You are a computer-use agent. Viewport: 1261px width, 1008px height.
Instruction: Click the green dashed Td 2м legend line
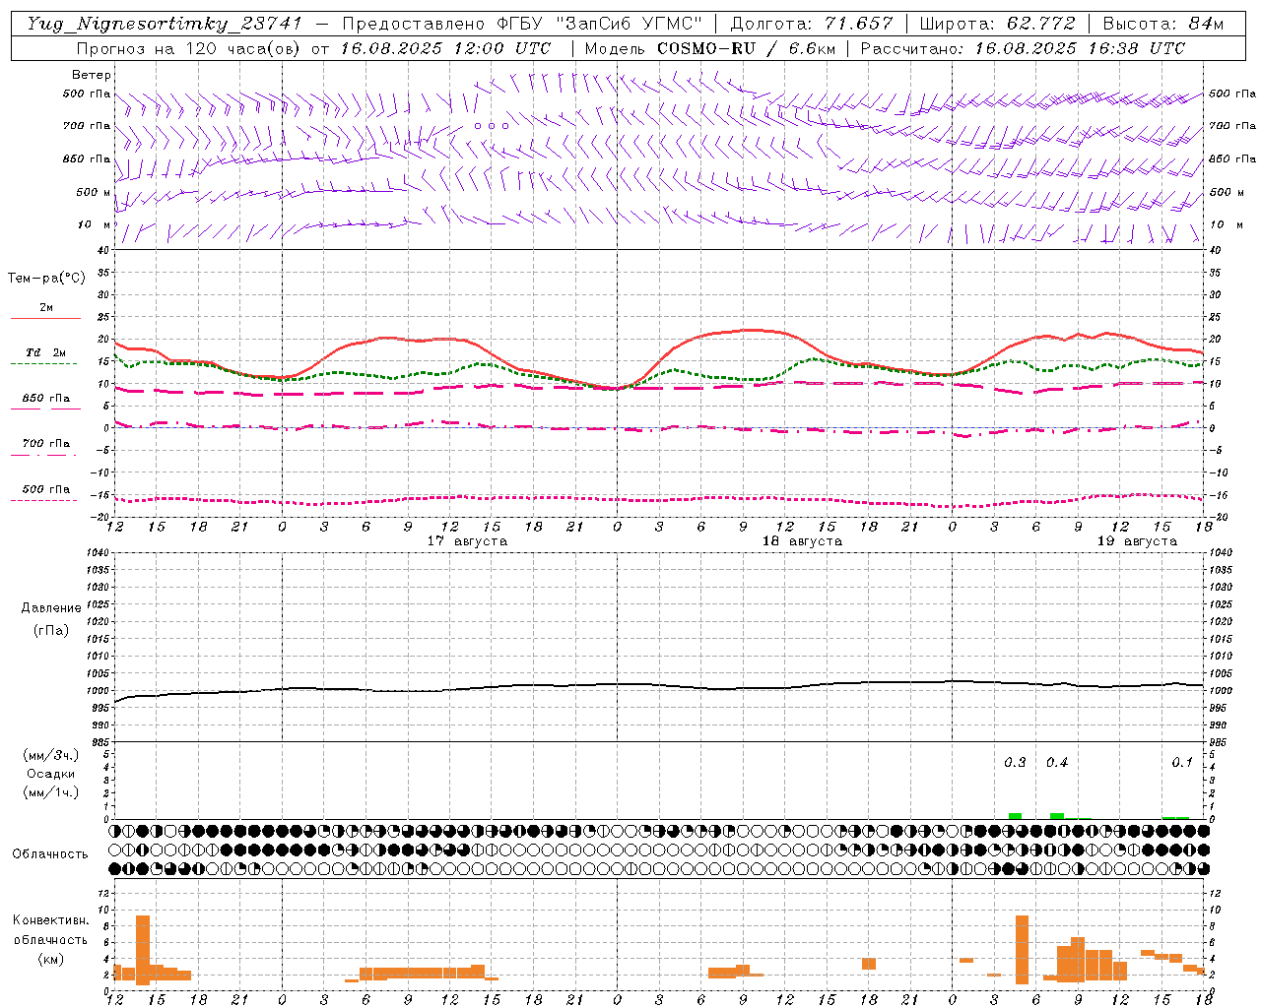tap(43, 363)
